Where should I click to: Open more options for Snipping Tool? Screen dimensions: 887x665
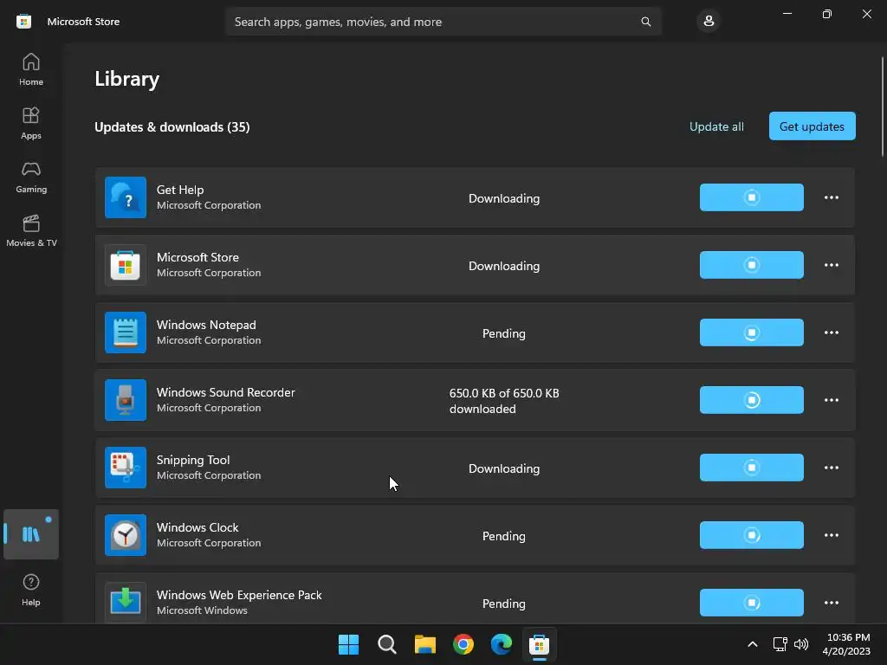831,468
